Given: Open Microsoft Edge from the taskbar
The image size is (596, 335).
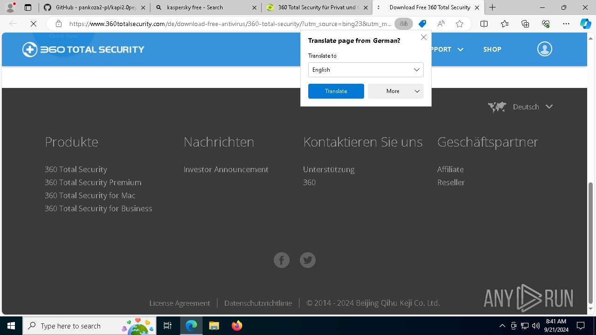Looking at the screenshot, I should [191, 326].
